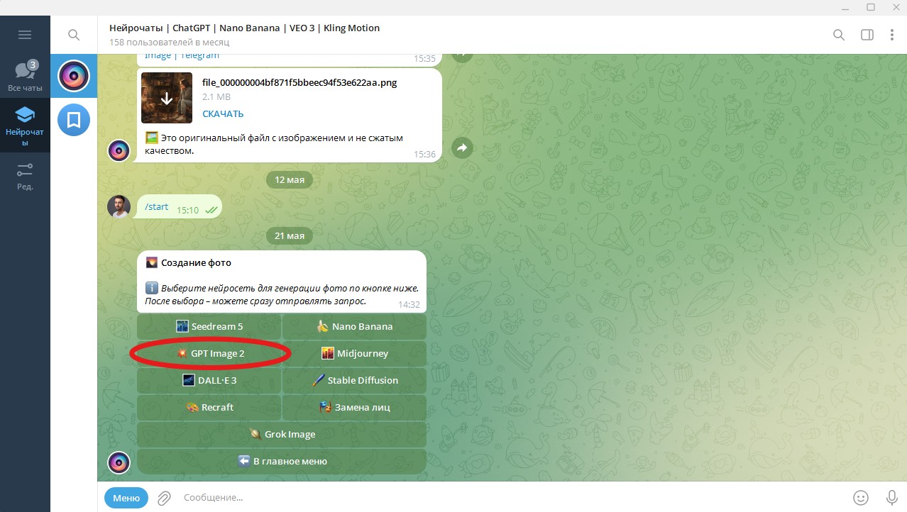Screen dimensions: 907x512
Task: Click the file name file_000000004bf871f5bbeec94f53e622aa.png
Action: coord(299,82)
